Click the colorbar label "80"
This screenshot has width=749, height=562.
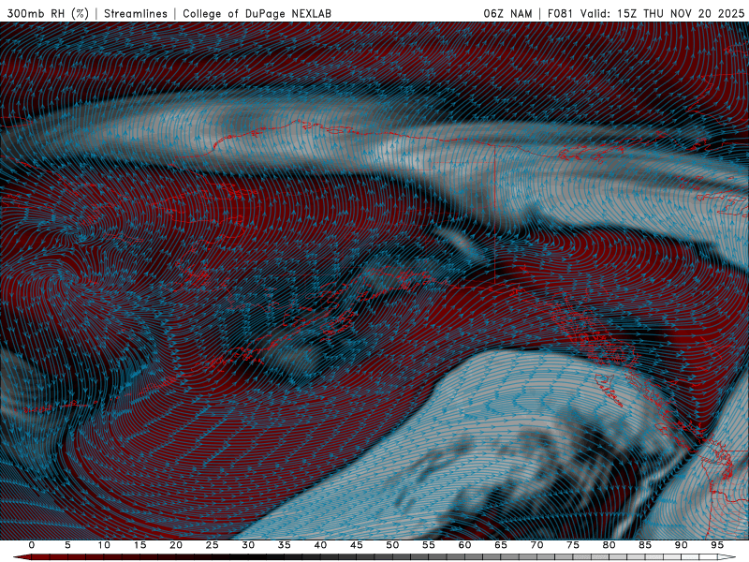(x=609, y=545)
